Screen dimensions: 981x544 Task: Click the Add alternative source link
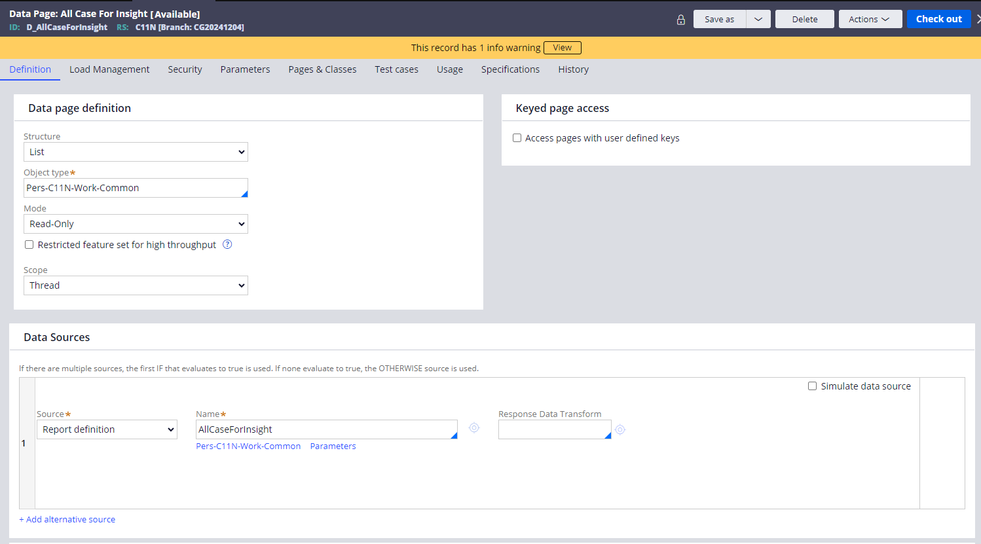click(x=67, y=519)
